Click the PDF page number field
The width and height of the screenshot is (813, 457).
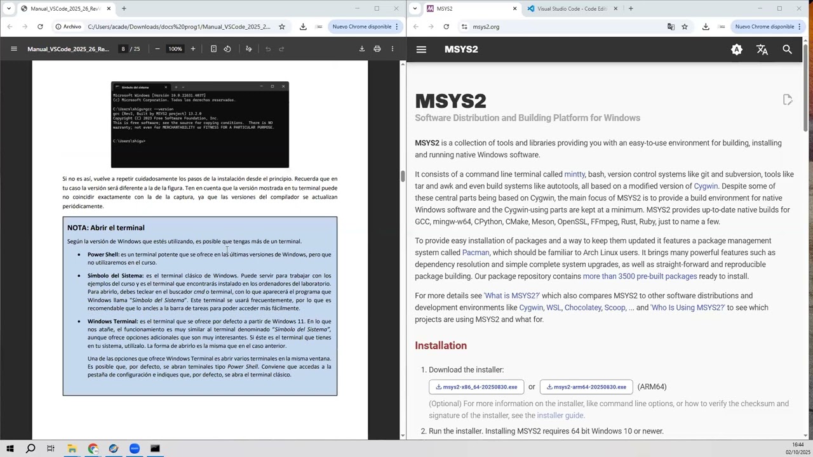(x=123, y=49)
